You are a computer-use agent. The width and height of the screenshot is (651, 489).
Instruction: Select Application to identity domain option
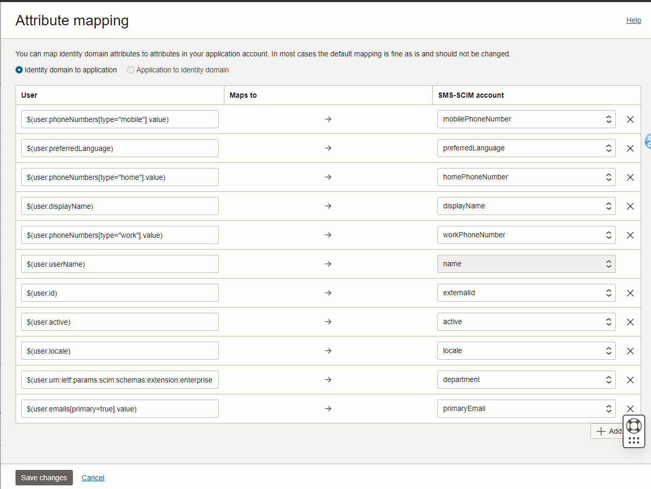point(131,70)
